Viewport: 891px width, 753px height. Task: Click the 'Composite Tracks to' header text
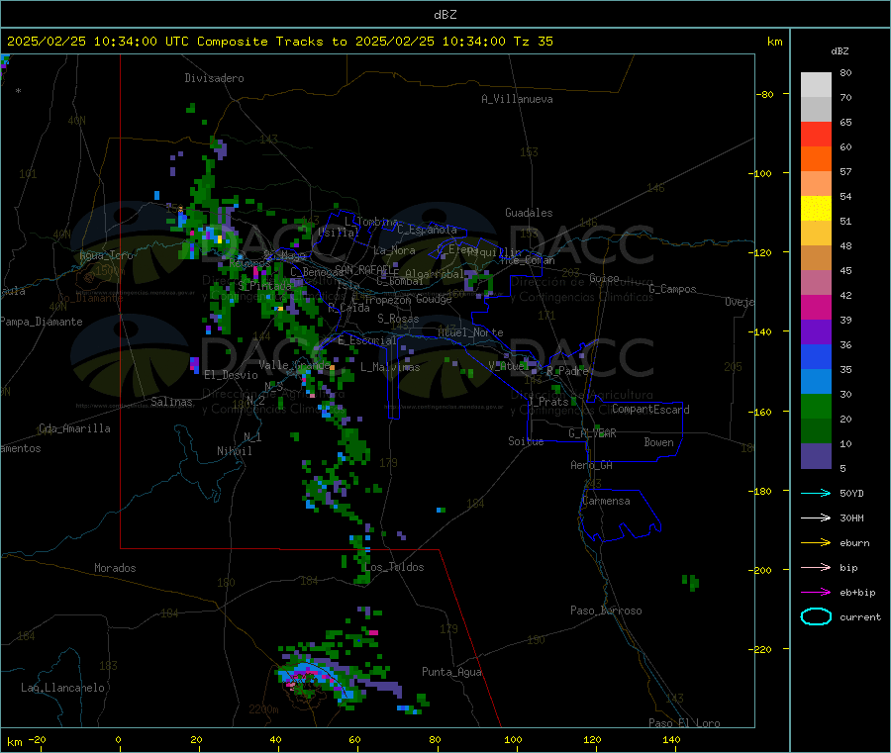(x=272, y=42)
